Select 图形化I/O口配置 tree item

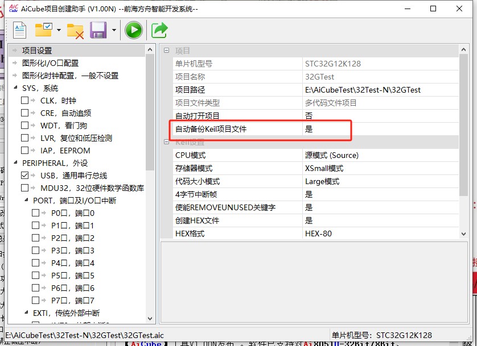50,63
